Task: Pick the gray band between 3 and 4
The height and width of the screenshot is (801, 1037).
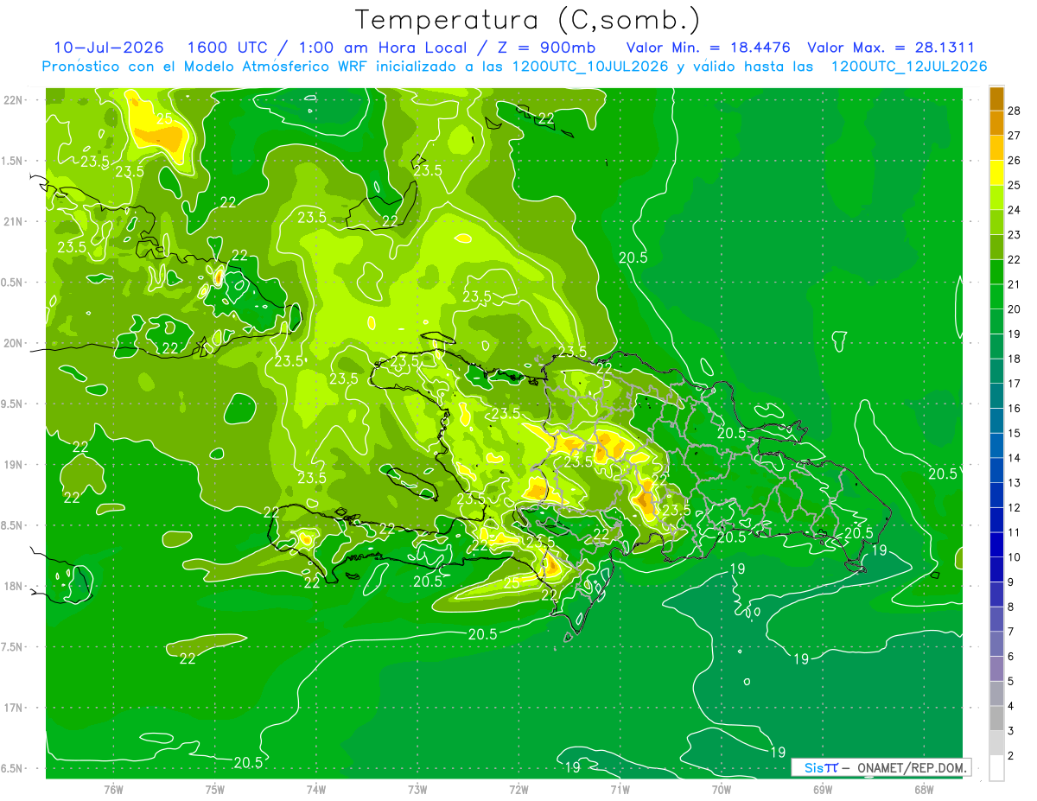Action: [996, 718]
